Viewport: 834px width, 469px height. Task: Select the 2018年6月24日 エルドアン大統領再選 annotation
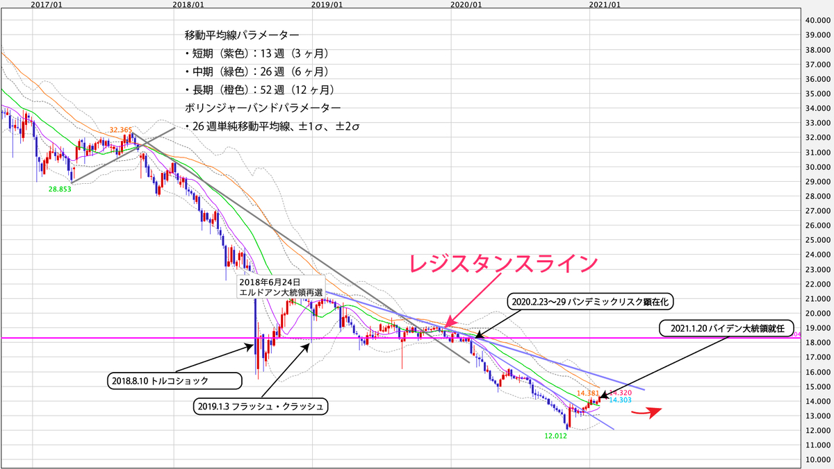point(281,287)
